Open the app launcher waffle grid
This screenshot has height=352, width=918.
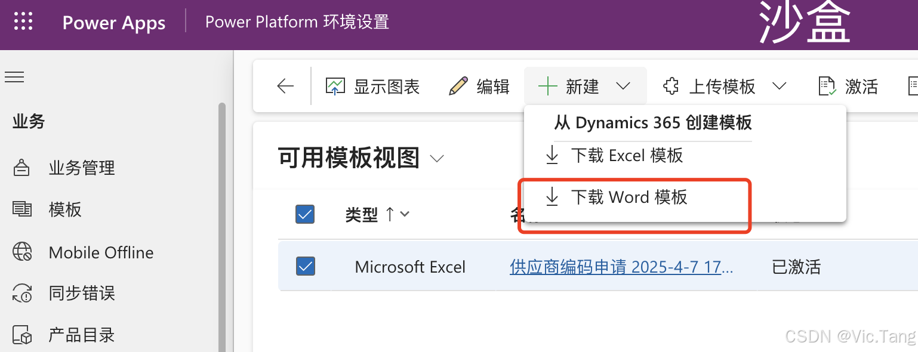point(23,21)
